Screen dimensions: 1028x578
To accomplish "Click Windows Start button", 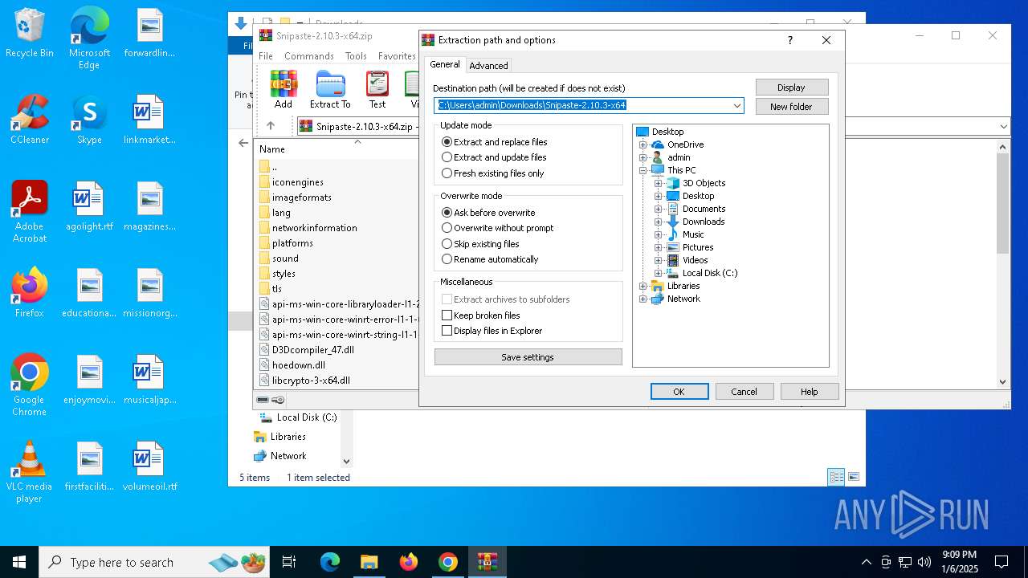I will tap(19, 562).
